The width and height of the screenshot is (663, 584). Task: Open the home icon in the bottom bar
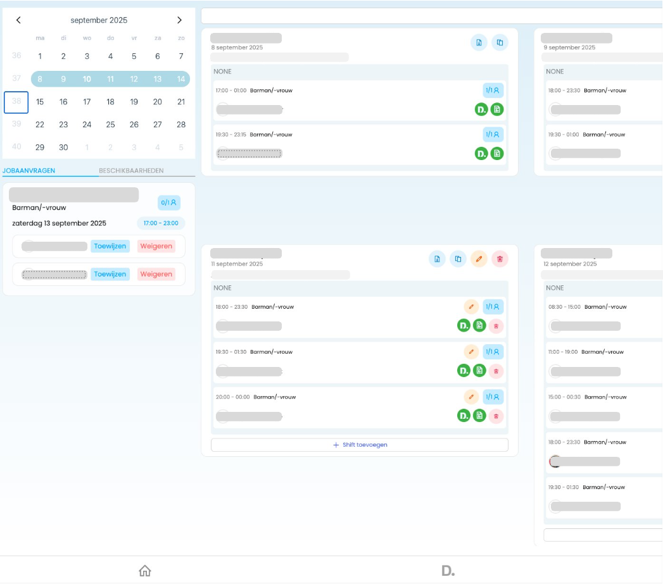[145, 571]
